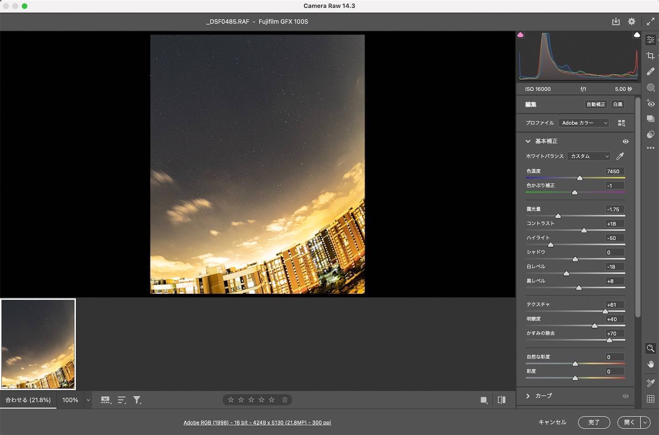Open the filmstrip sort menu icon

coord(122,400)
